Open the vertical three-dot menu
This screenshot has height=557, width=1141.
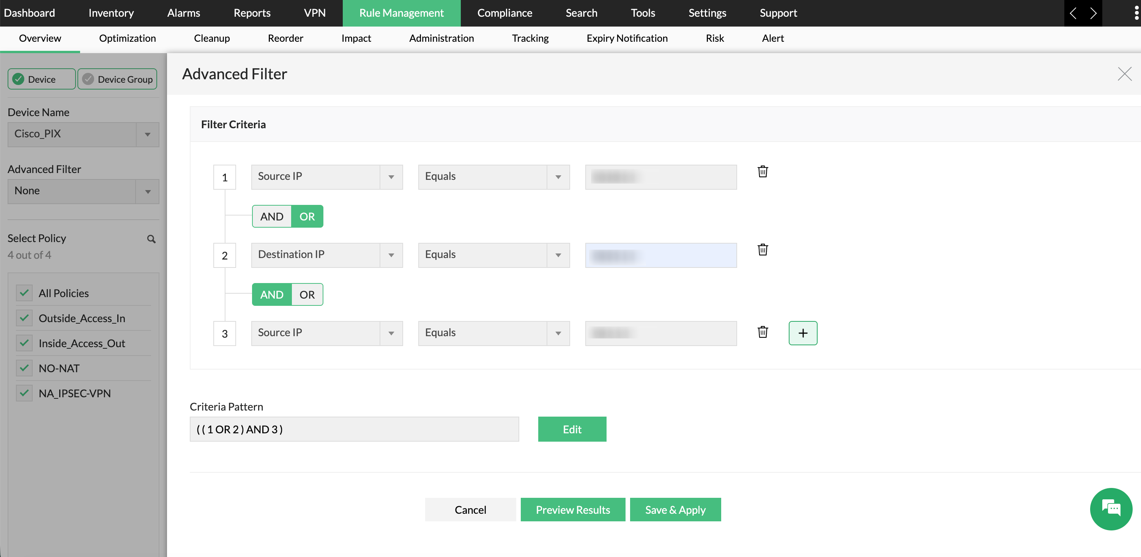[x=1136, y=13]
